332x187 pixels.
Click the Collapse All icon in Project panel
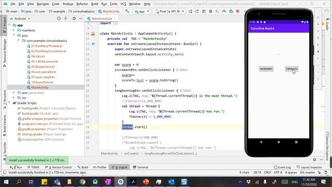pos(66,19)
